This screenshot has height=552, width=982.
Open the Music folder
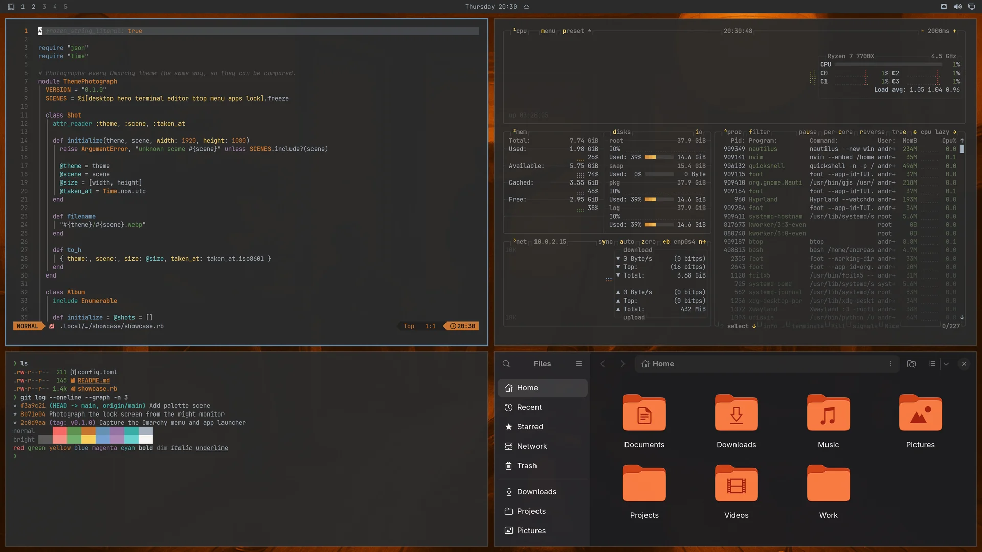(829, 413)
